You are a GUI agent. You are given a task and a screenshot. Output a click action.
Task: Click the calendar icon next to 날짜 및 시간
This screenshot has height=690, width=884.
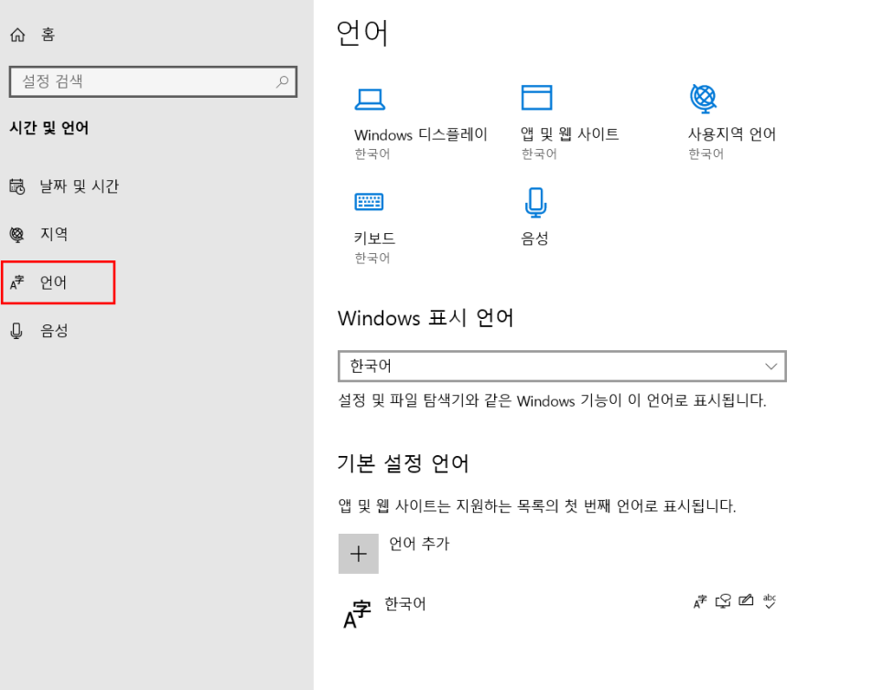pyautogui.click(x=16, y=186)
